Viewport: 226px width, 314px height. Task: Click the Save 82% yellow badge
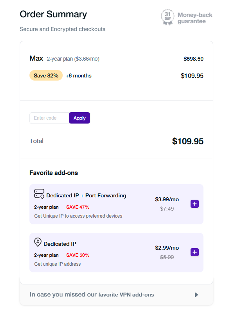point(46,75)
